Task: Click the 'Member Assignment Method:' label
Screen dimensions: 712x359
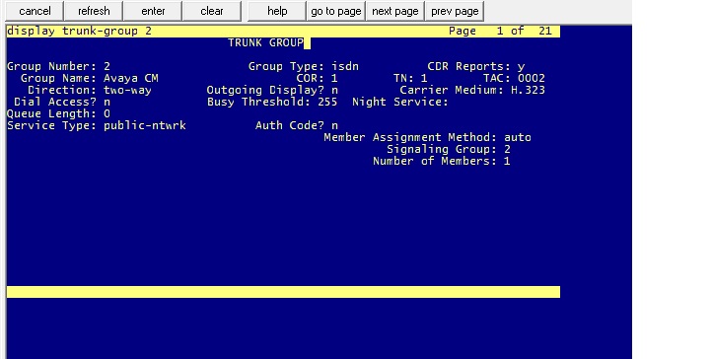Action: click(410, 137)
